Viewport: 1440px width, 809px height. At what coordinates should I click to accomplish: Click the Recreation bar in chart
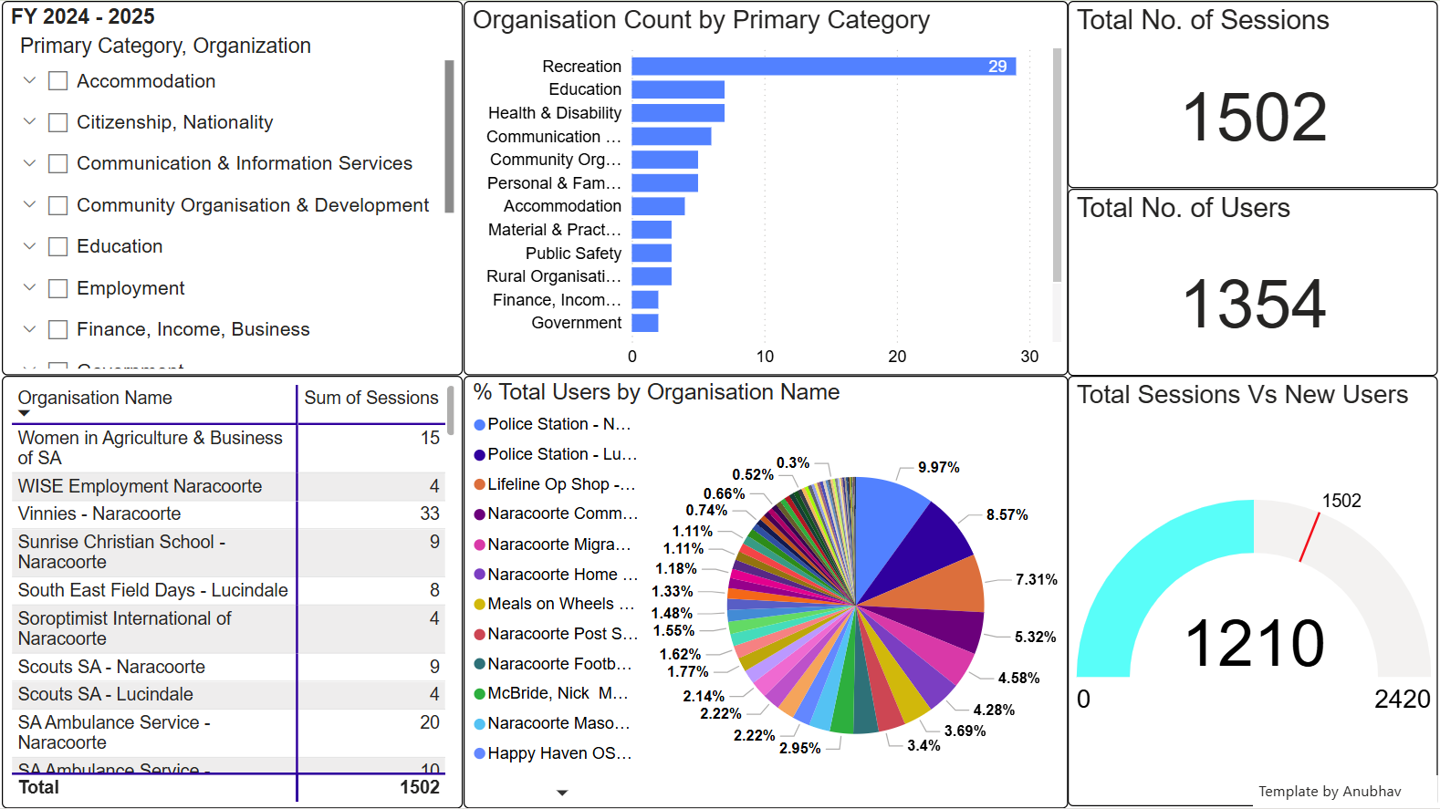[x=821, y=67]
